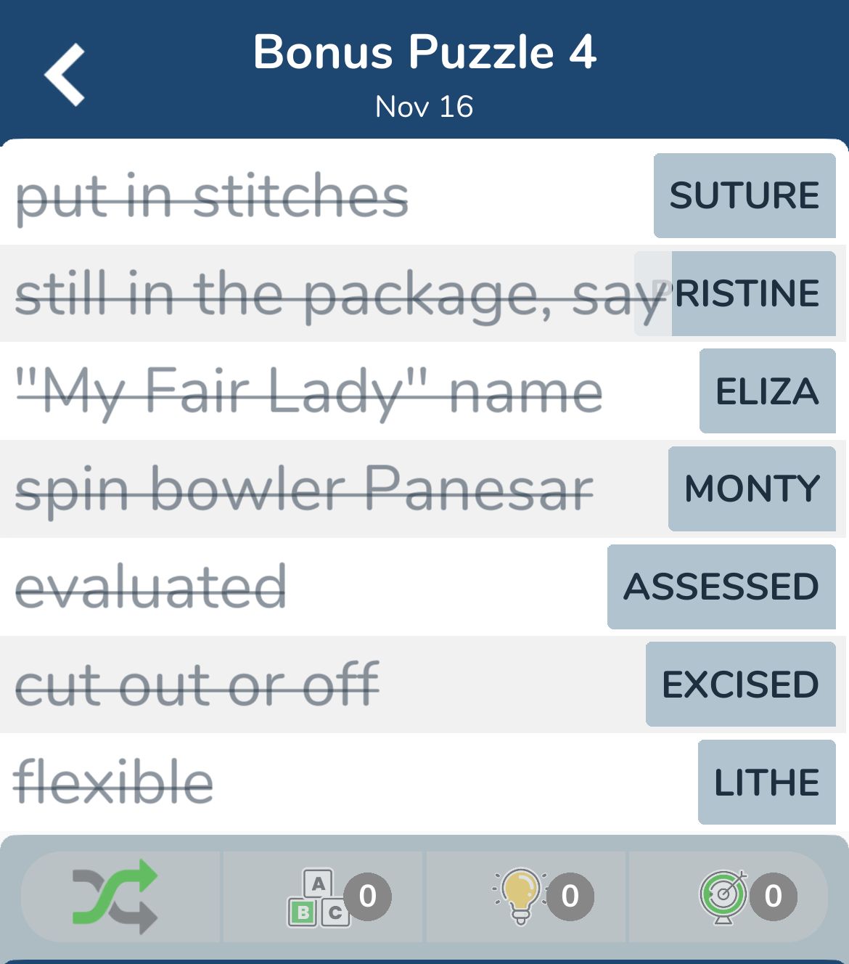Shuffle tiles with the green arrows icon

[115, 896]
